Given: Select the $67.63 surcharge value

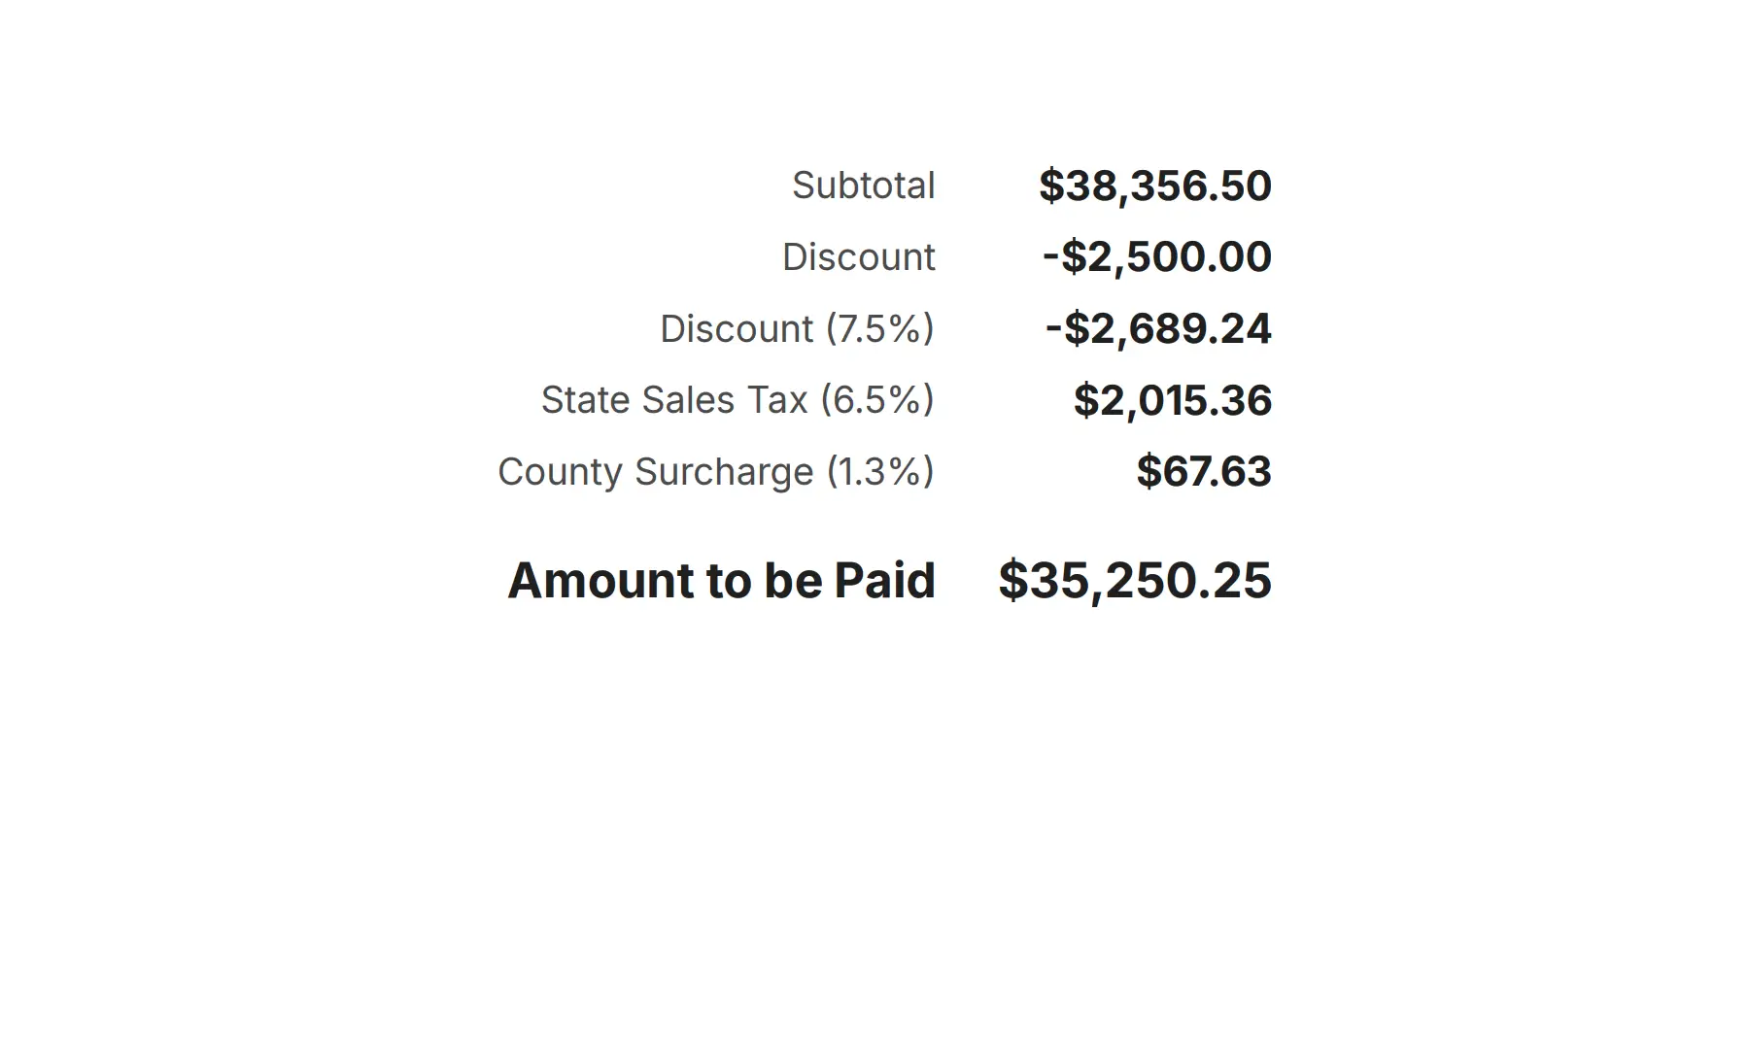Looking at the screenshot, I should pyautogui.click(x=1204, y=471).
